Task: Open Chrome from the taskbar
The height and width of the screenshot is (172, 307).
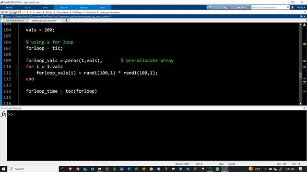Action: [x=78, y=169]
